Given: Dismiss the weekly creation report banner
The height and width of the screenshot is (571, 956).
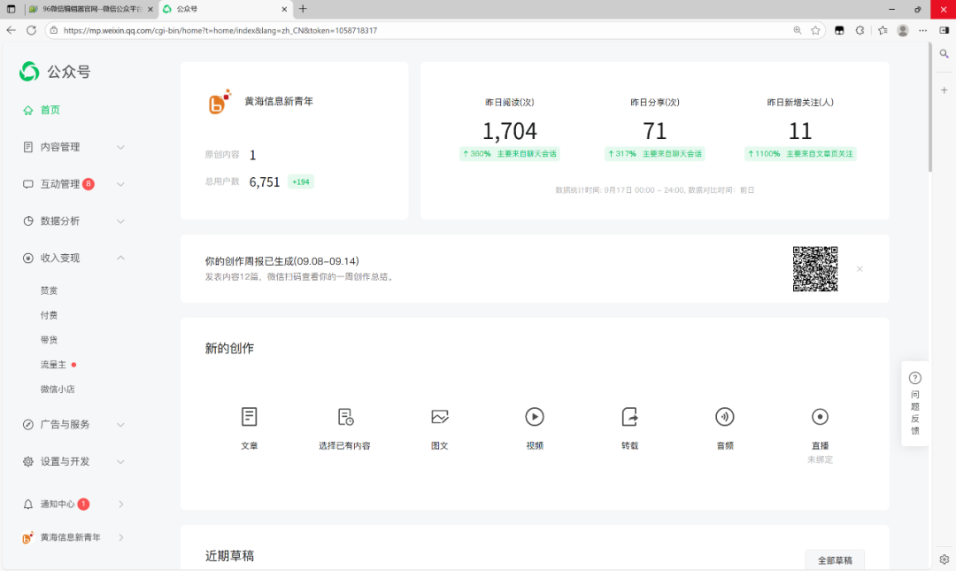Looking at the screenshot, I should click(860, 269).
